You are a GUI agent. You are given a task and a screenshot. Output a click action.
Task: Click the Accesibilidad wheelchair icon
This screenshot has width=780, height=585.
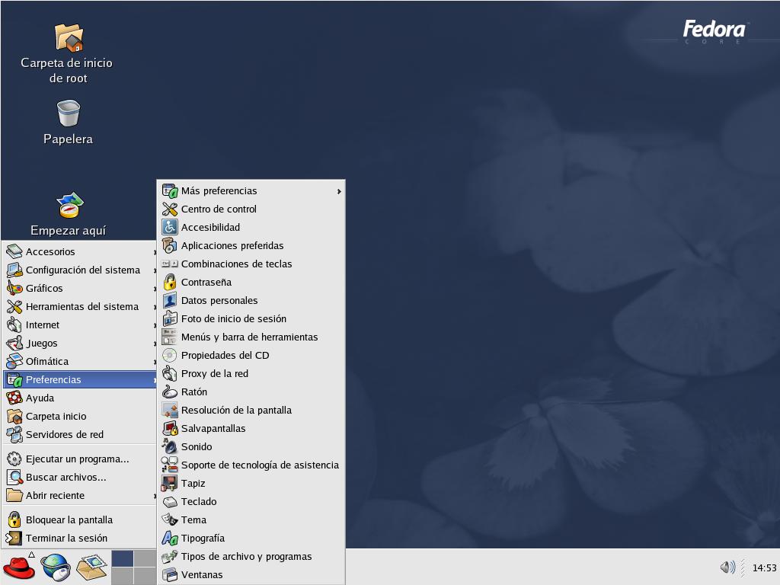point(170,227)
